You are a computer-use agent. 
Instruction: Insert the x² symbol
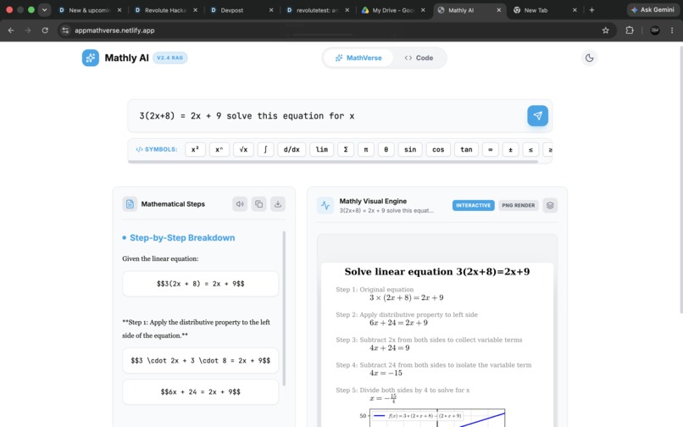click(x=195, y=149)
